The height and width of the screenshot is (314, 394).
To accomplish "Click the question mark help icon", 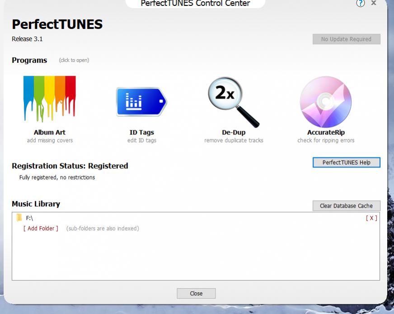I will pos(360,4).
